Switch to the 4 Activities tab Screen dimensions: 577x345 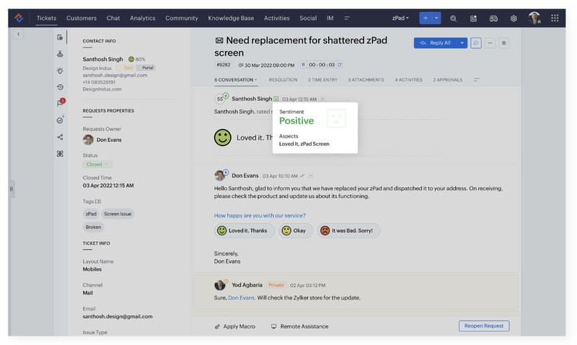408,80
